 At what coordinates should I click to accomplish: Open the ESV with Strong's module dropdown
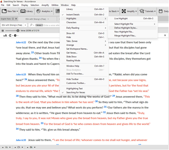[25, 25]
